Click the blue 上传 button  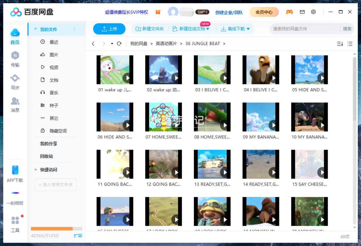click(x=109, y=29)
